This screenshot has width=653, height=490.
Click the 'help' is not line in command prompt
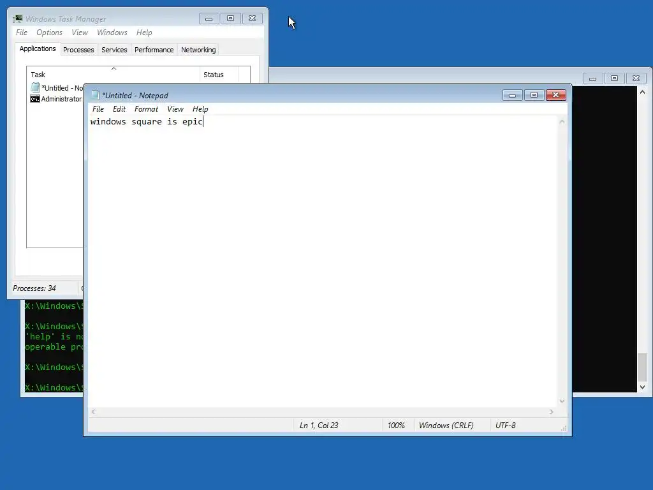tap(54, 337)
